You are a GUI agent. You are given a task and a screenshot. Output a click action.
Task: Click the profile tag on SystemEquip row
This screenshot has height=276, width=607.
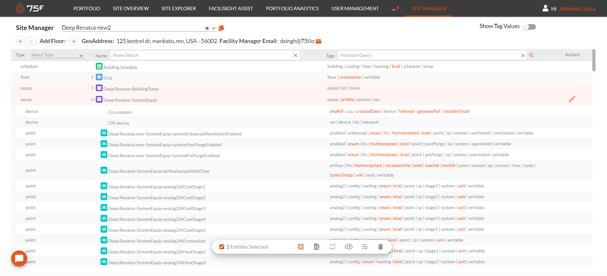click(x=347, y=99)
